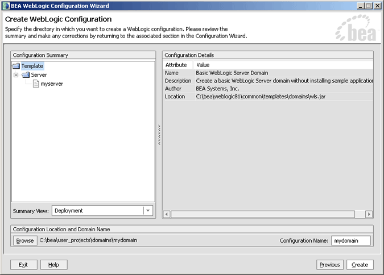Click the myserver document icon
This screenshot has width=384, height=275.
coord(36,84)
